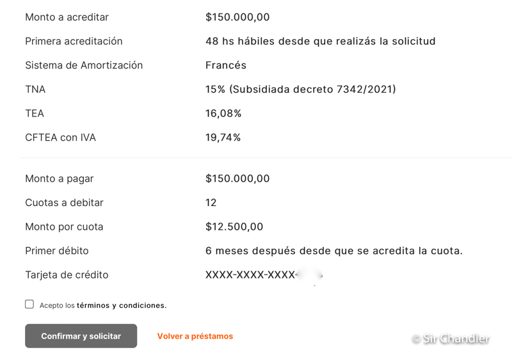Screen dimensions: 512x359
Task: Click the $12.500,00 monto por cuota
Action: click(x=234, y=227)
